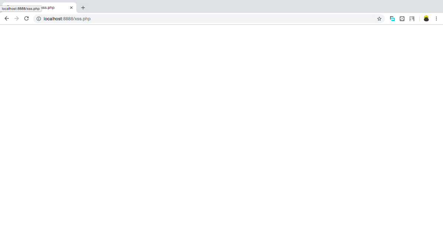Reload the xss.php page
This screenshot has width=443, height=232.
pos(27,18)
